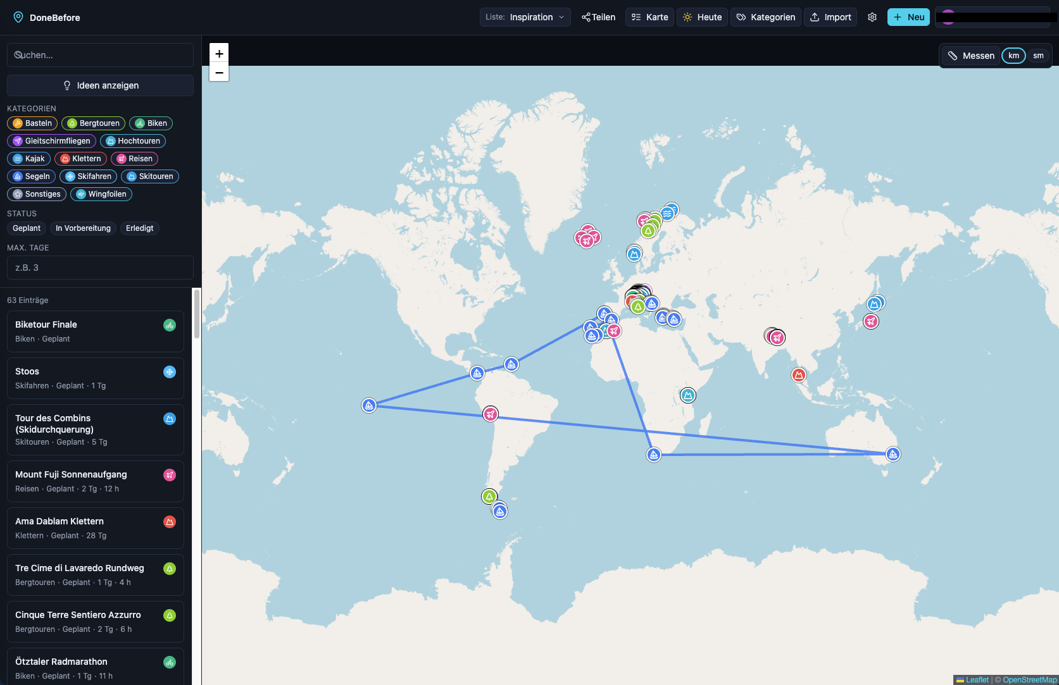1059x685 pixels.
Task: Toggle the Basteln category filter
Action: [x=32, y=123]
